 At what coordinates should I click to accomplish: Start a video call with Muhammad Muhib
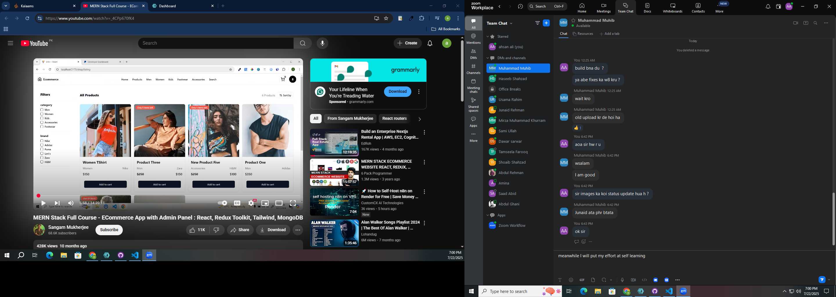tap(795, 23)
